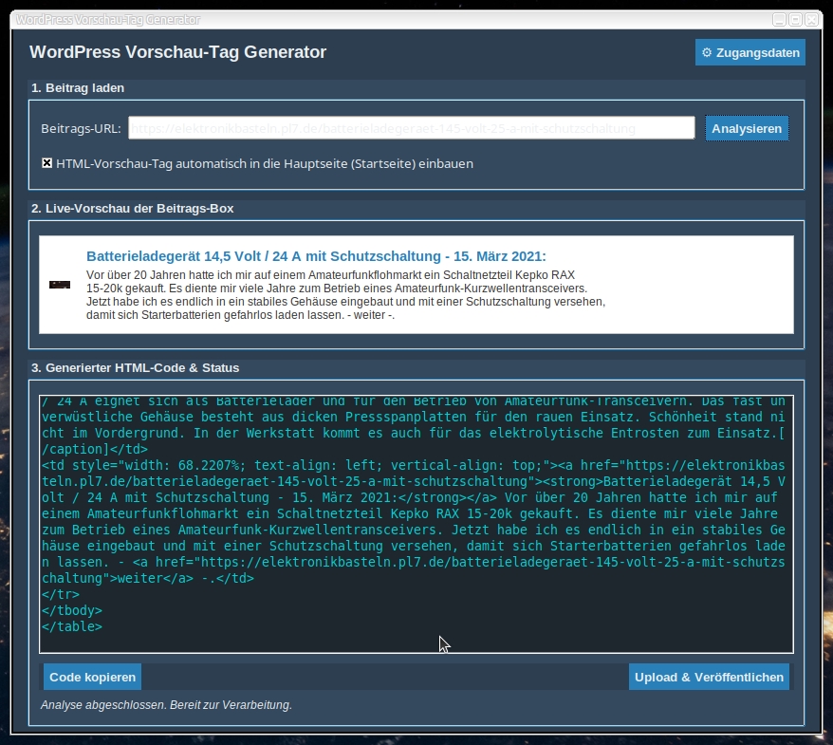Select the small preview thumbnail image
Screen dimensions: 833x745
point(60,285)
